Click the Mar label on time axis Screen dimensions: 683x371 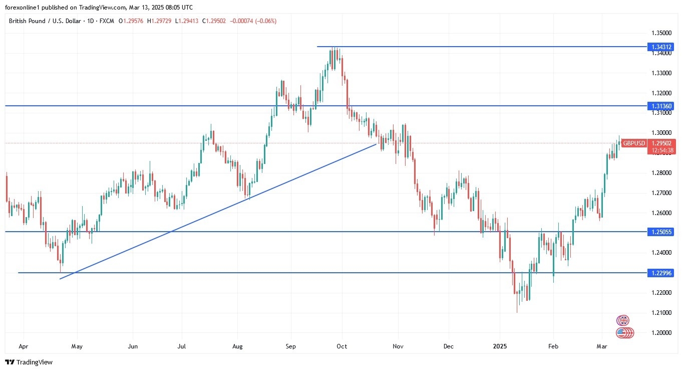601,346
